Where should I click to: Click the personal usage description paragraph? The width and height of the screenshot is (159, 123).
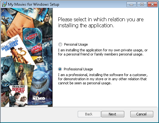(x=103, y=52)
